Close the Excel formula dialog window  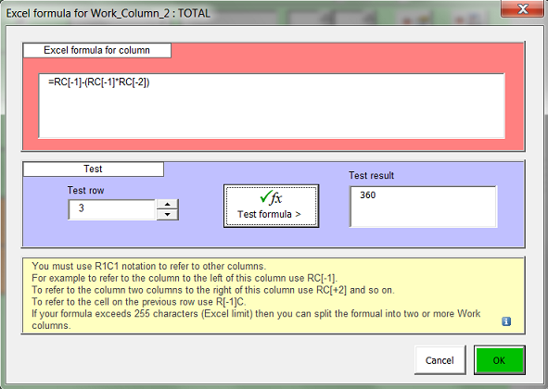523,8
